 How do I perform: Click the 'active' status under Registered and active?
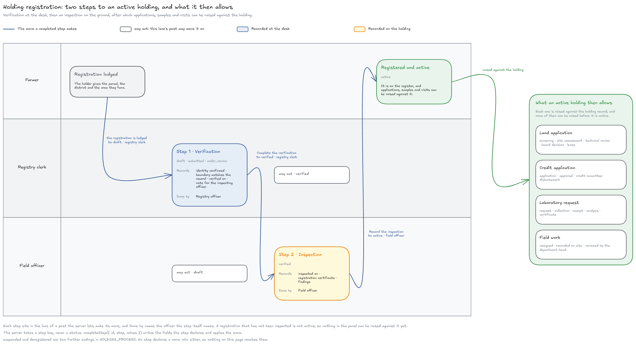(x=386, y=77)
